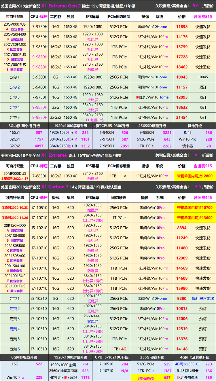Click the price 8894

click(x=182, y=228)
